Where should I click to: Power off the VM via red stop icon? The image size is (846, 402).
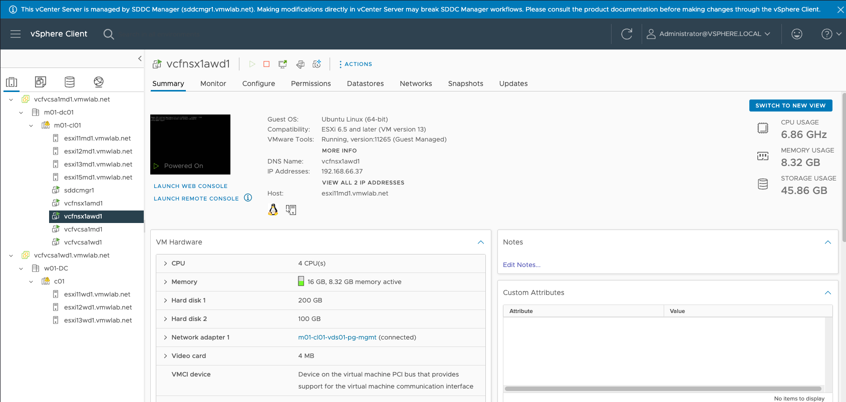coord(266,64)
